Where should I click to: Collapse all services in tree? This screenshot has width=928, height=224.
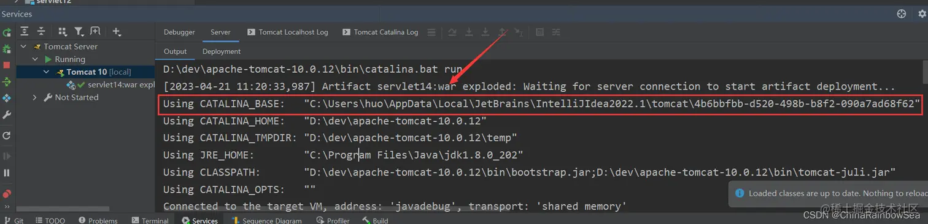pos(41,31)
